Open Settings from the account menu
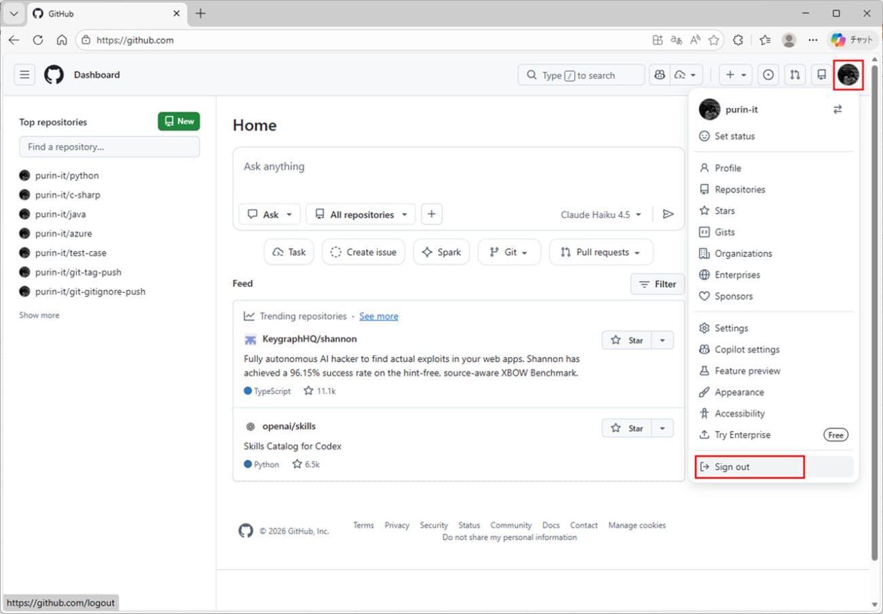 [x=731, y=328]
